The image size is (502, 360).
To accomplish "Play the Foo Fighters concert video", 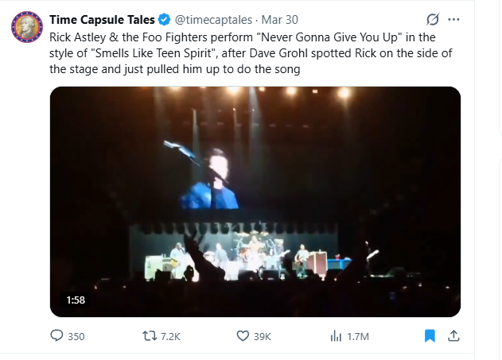I will pyautogui.click(x=255, y=201).
